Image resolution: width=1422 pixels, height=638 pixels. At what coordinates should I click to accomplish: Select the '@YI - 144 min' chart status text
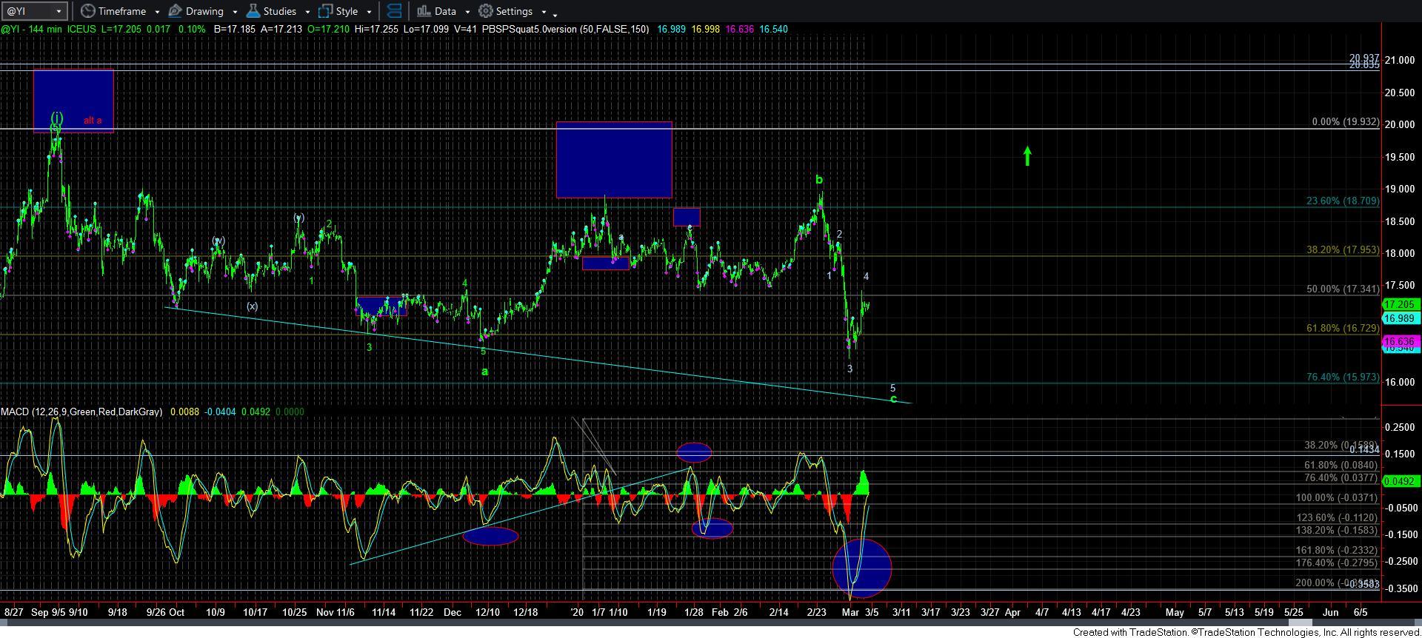(32, 29)
